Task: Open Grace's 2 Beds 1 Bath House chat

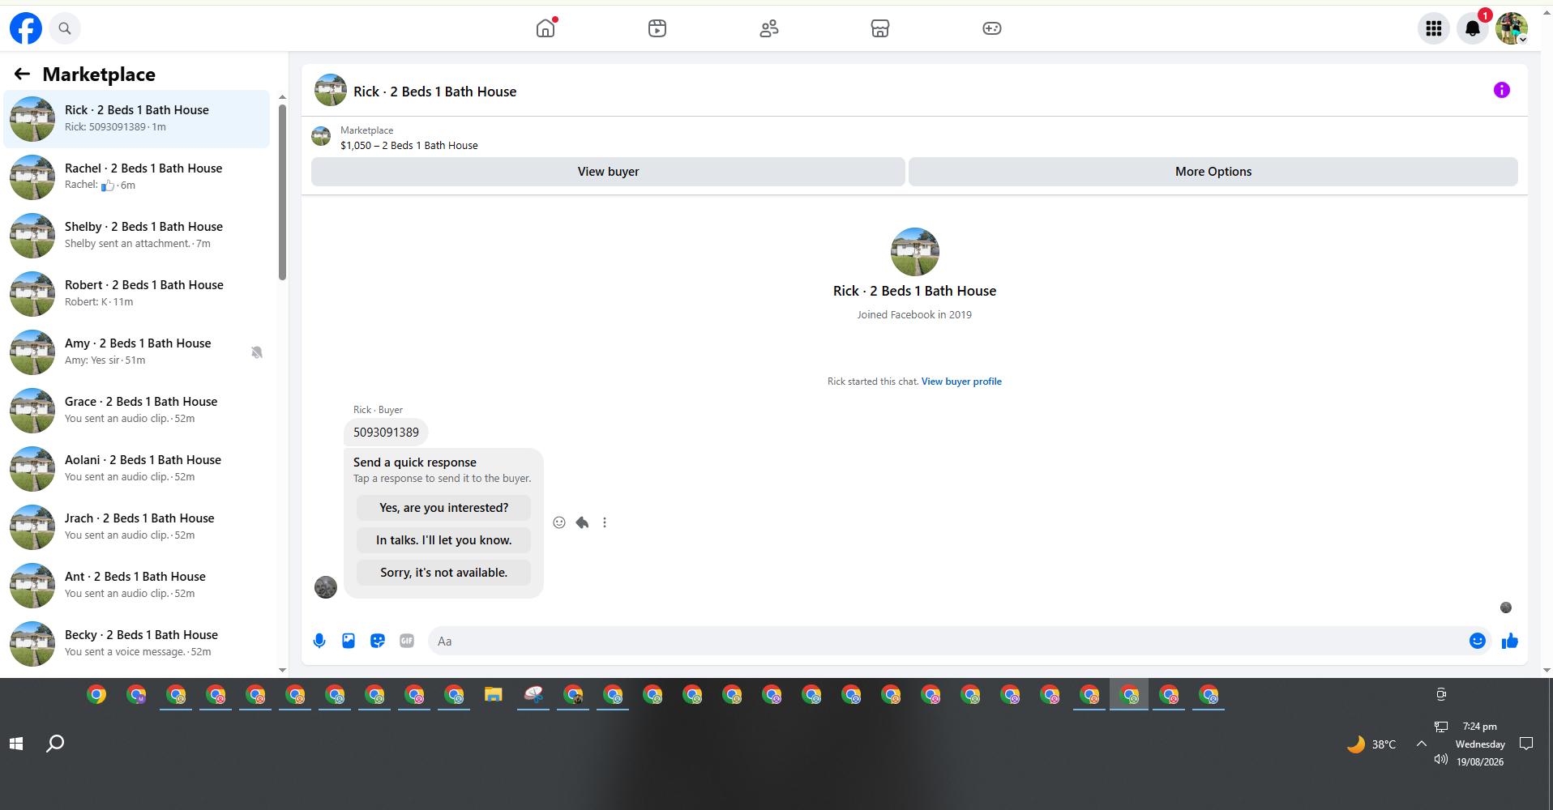Action: 137,411
